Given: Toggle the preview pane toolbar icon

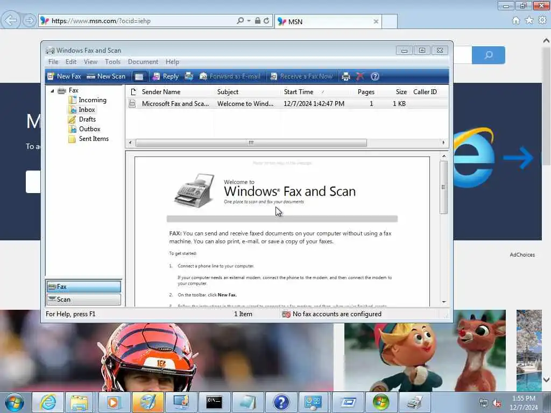Looking at the screenshot, I should tap(139, 76).
